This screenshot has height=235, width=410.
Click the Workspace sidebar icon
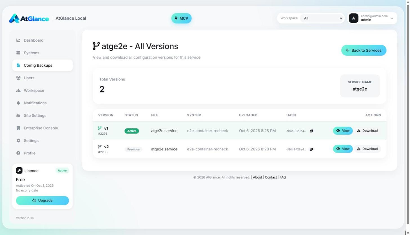click(18, 91)
